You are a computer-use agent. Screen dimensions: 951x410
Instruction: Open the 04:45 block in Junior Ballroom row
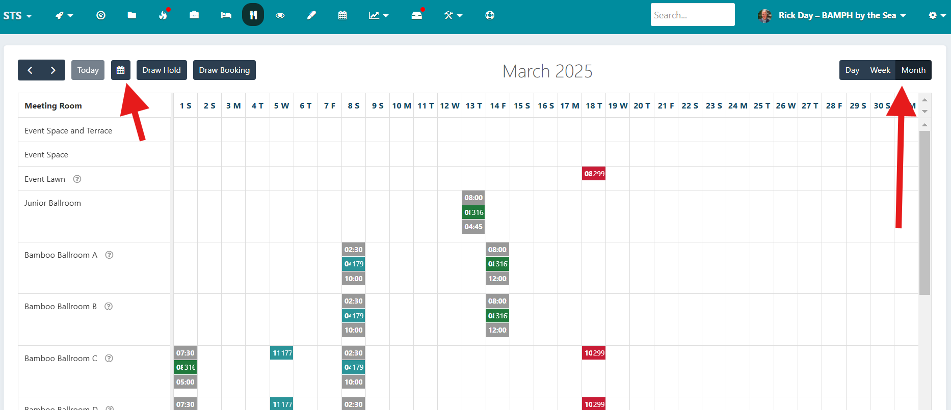473,227
